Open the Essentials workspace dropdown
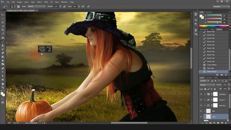This screenshot has height=130, width=231. pyautogui.click(x=221, y=6)
